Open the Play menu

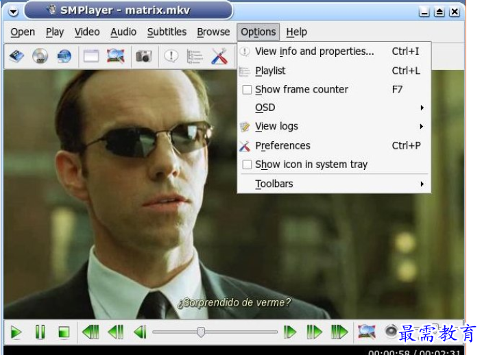pyautogui.click(x=55, y=32)
